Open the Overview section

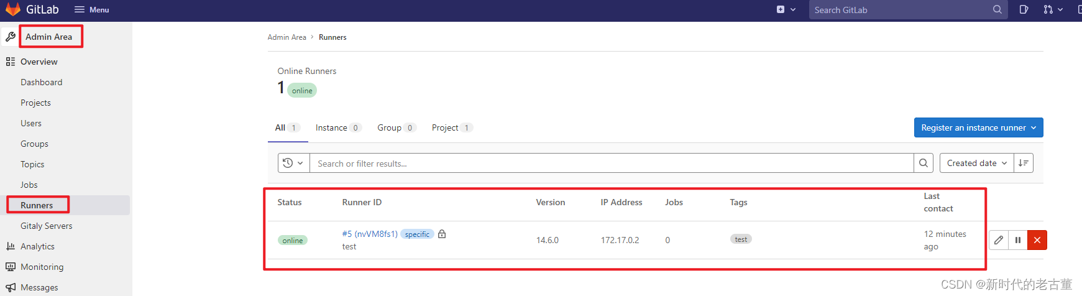[x=39, y=62]
